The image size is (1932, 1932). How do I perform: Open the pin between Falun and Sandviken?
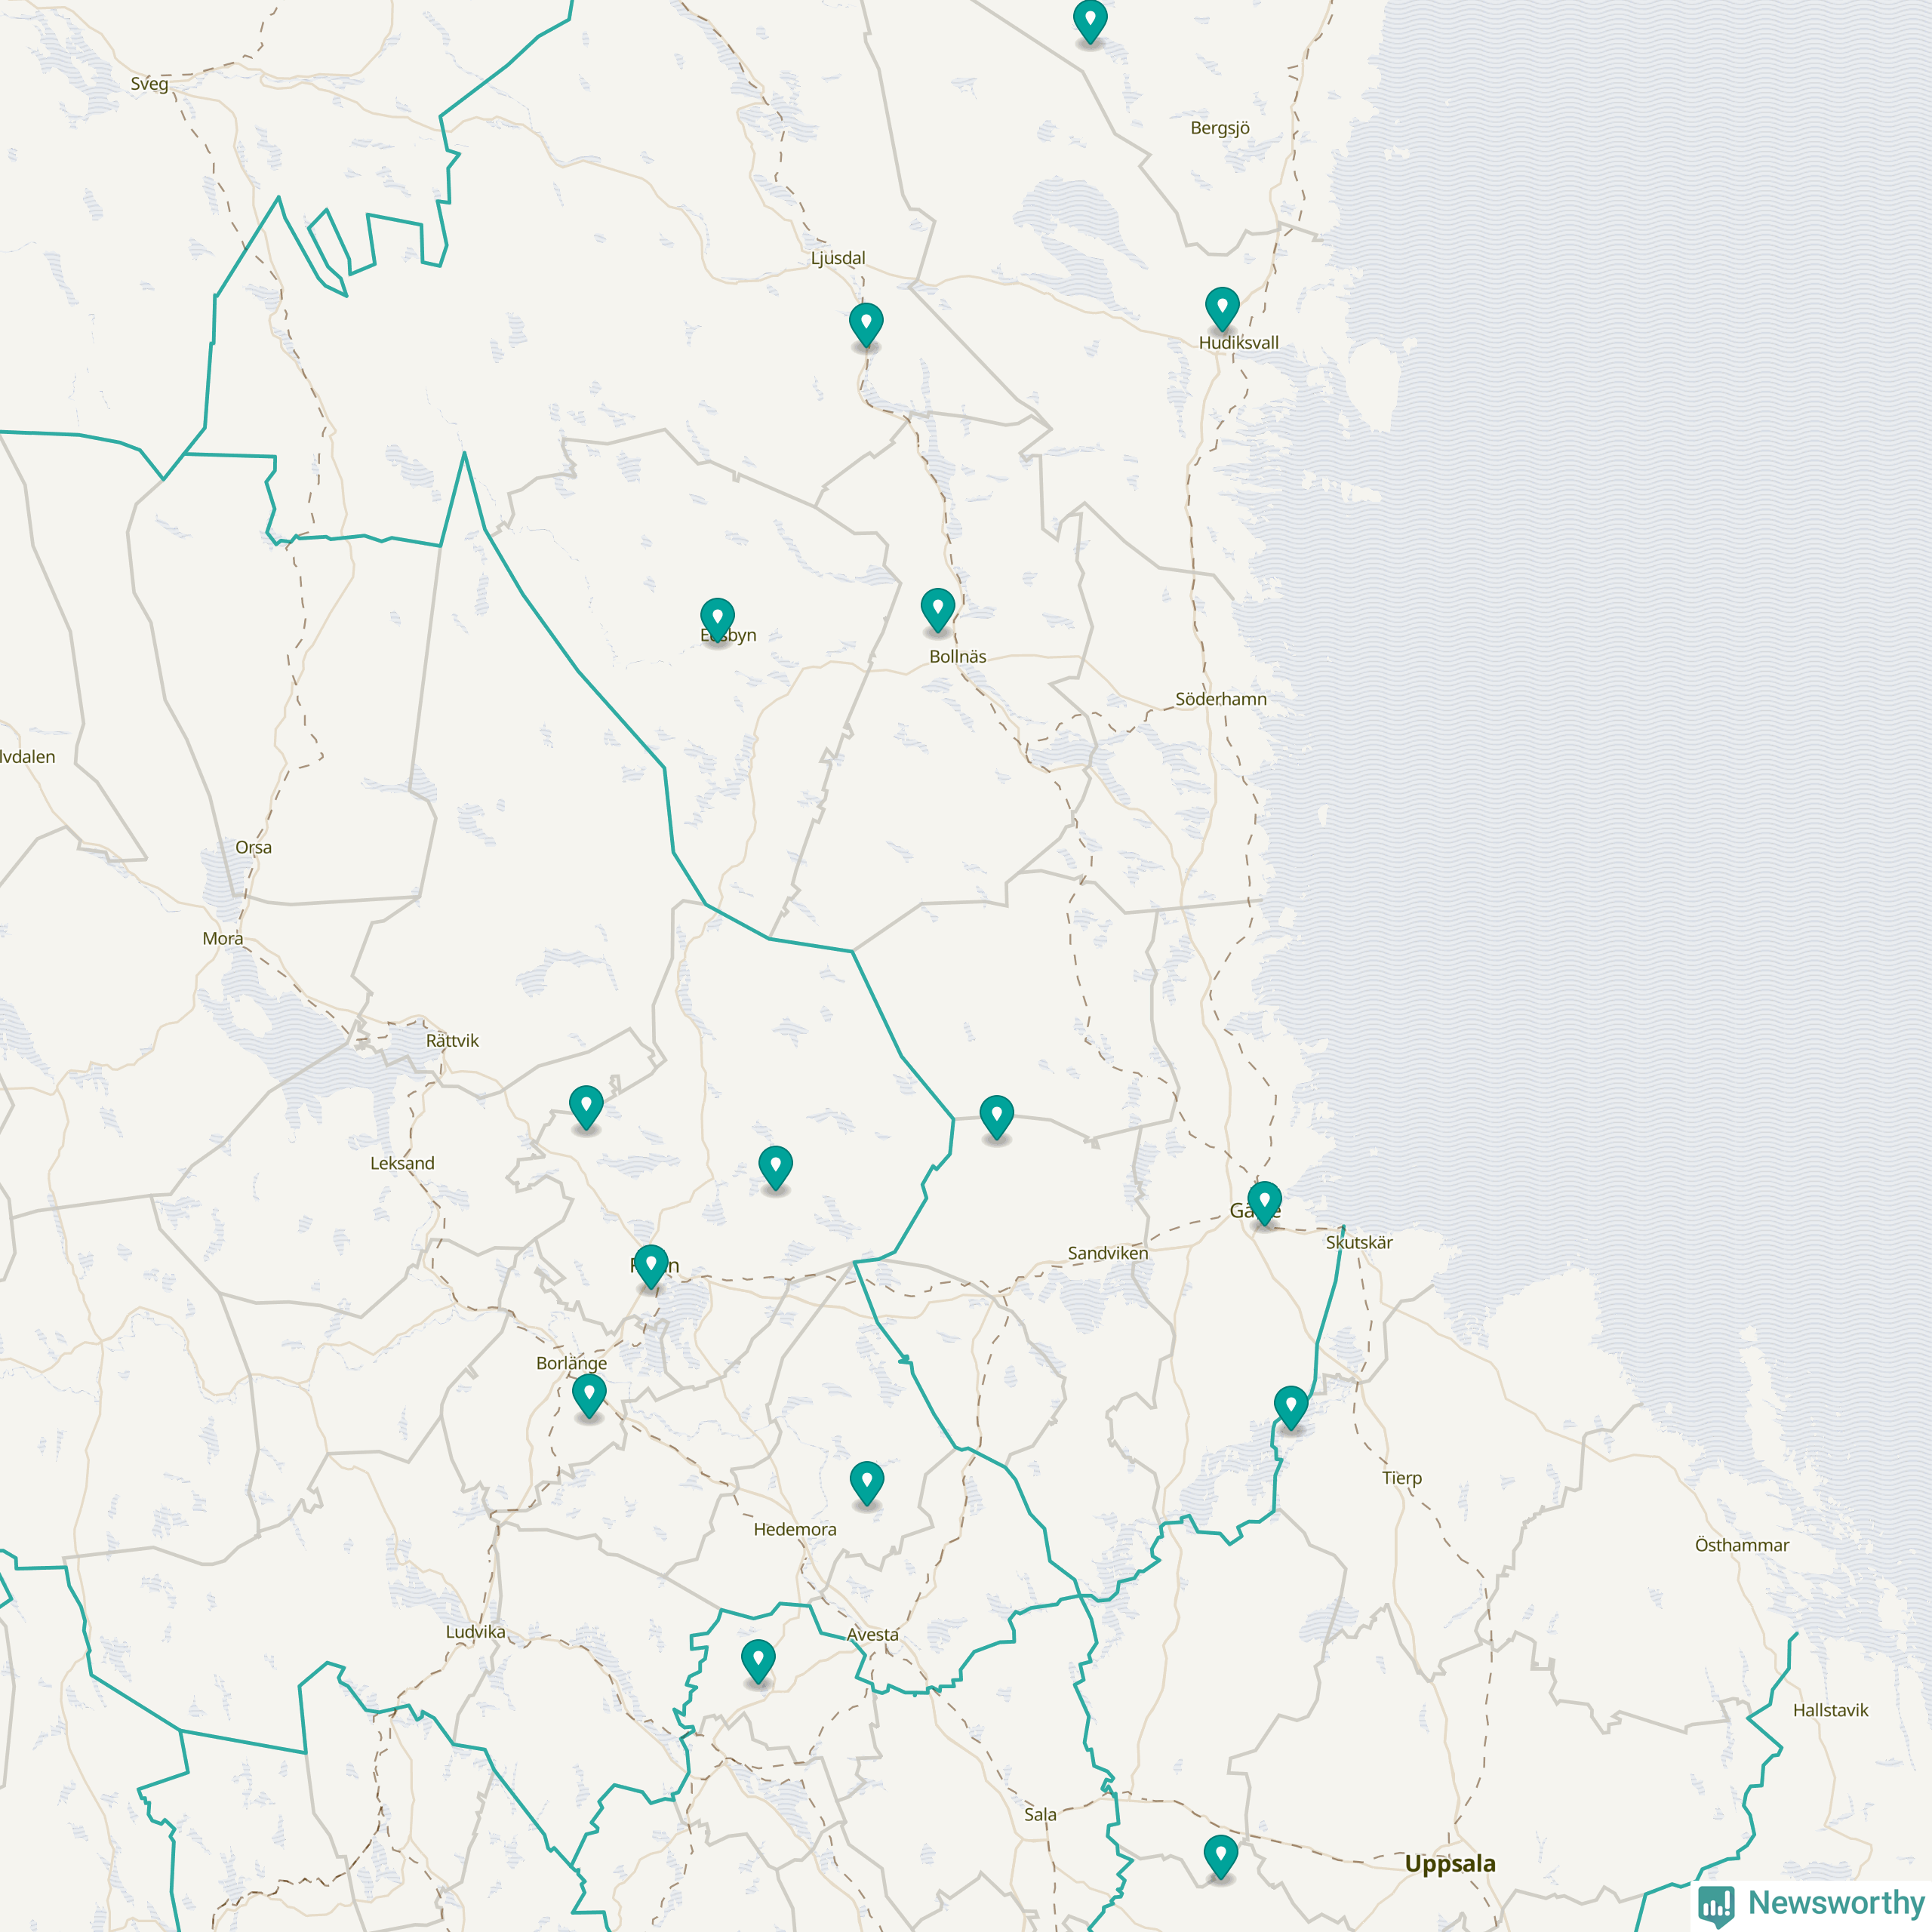[775, 1166]
